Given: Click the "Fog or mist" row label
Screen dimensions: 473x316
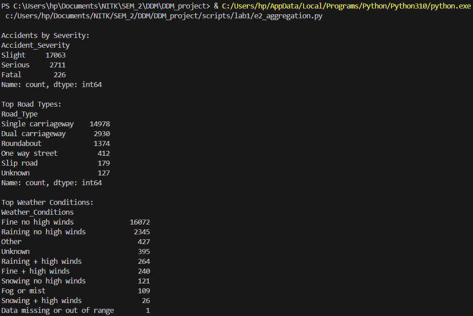Looking at the screenshot, I should coord(24,291).
